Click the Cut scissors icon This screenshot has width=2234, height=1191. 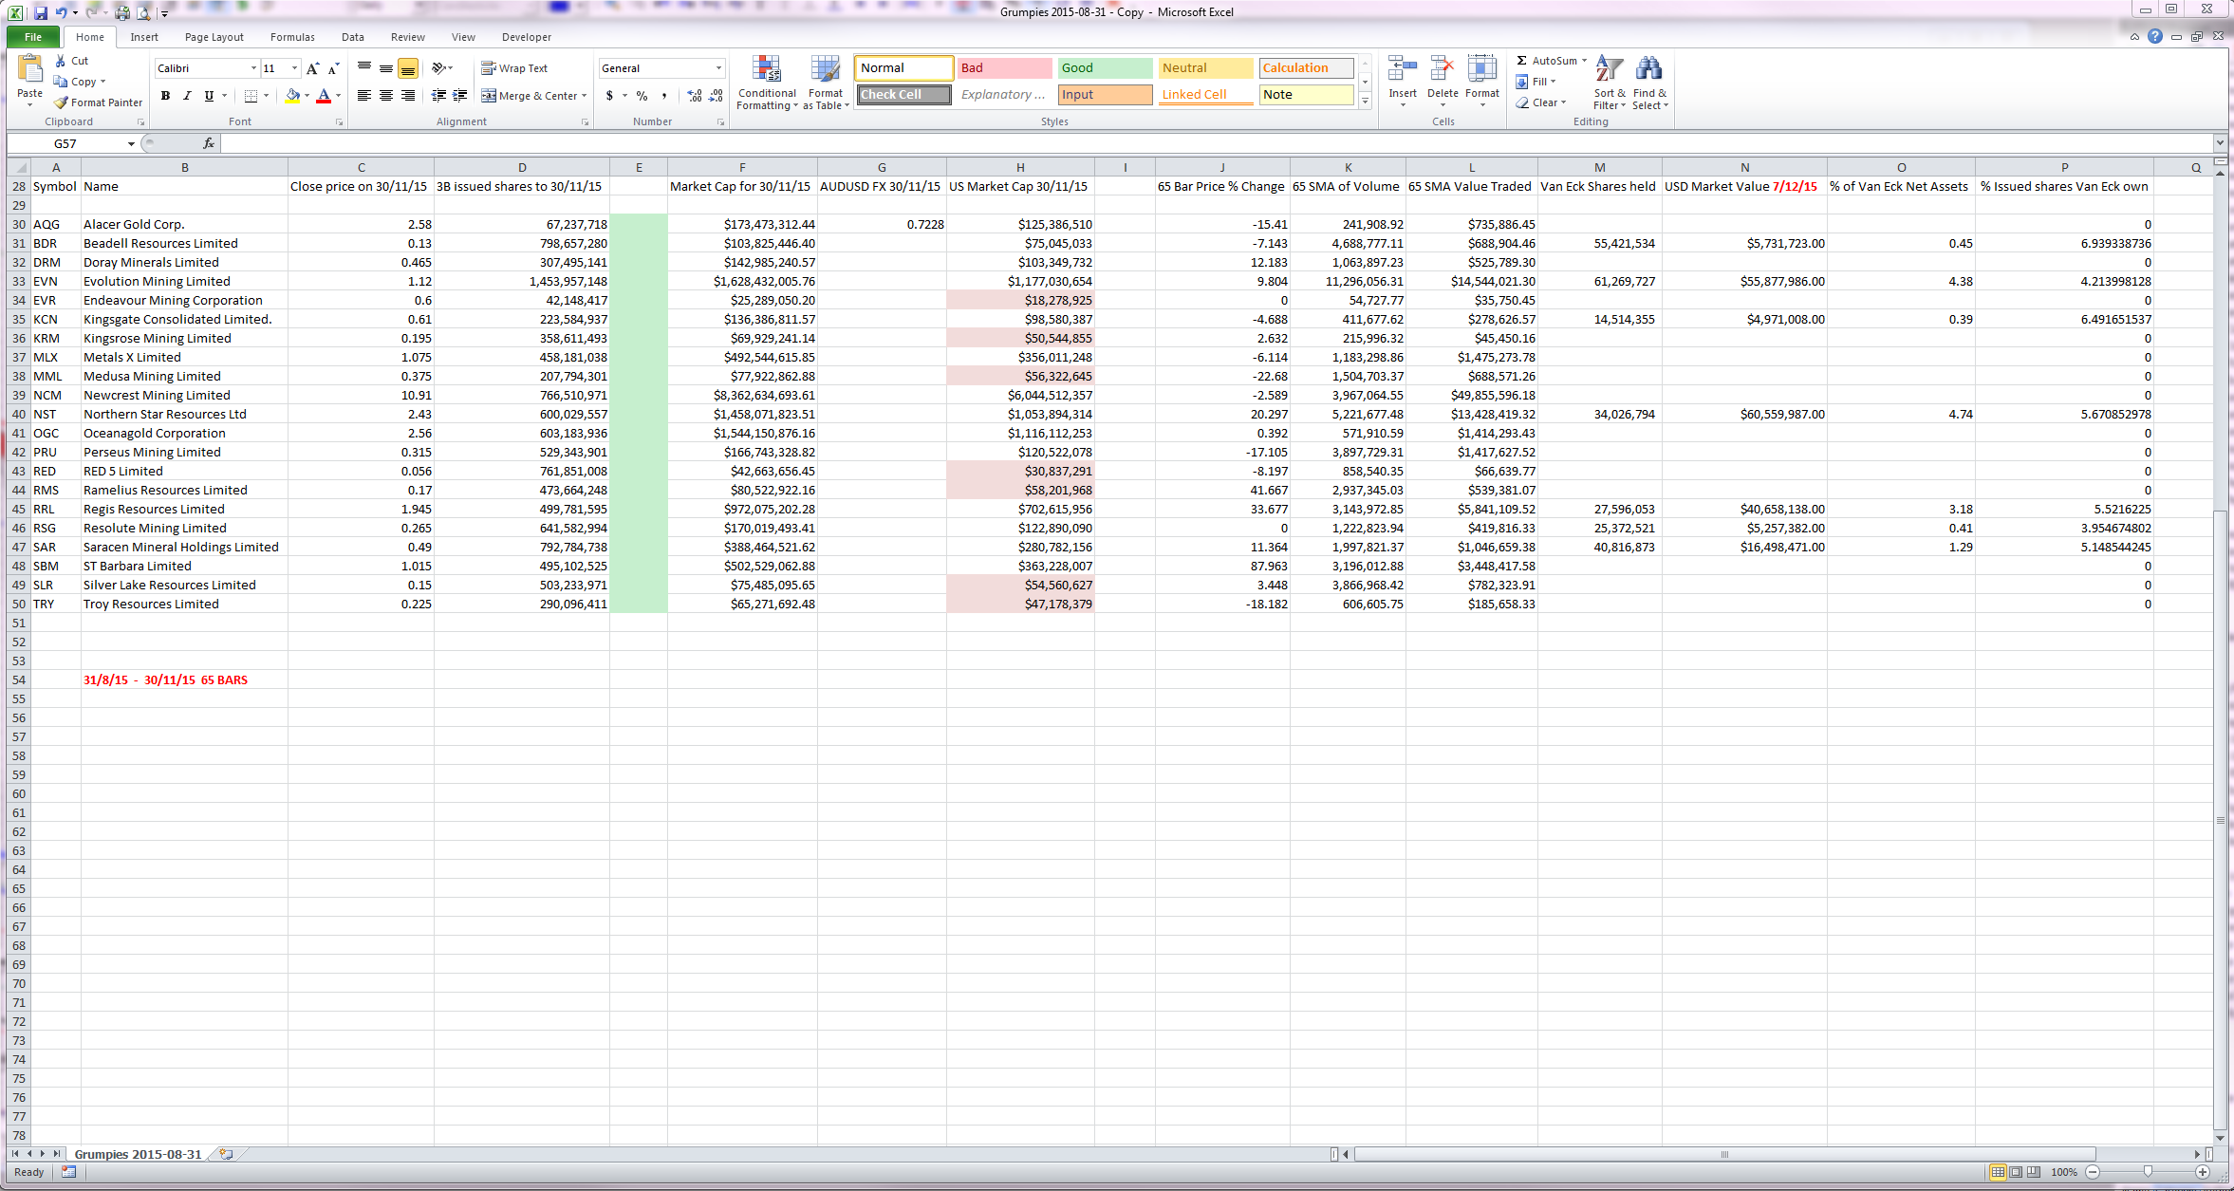(x=61, y=61)
